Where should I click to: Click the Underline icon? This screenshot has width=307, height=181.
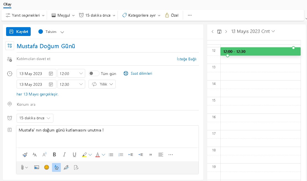(x=74, y=154)
